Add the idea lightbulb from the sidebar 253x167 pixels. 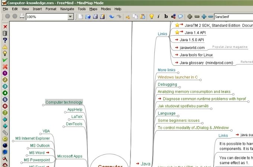5,53
